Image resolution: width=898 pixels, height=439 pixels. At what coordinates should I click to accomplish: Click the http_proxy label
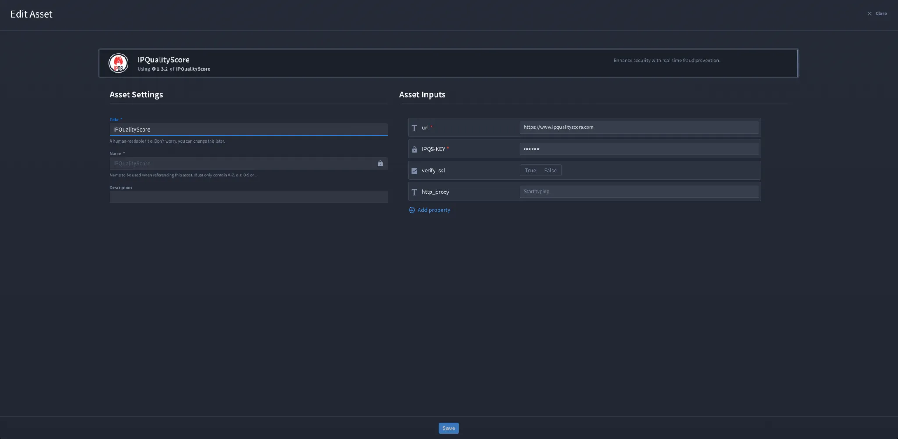click(435, 192)
